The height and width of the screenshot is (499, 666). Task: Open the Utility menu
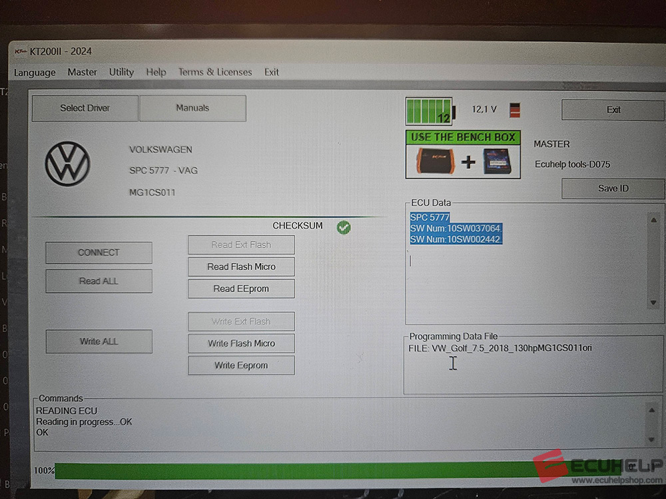[121, 72]
